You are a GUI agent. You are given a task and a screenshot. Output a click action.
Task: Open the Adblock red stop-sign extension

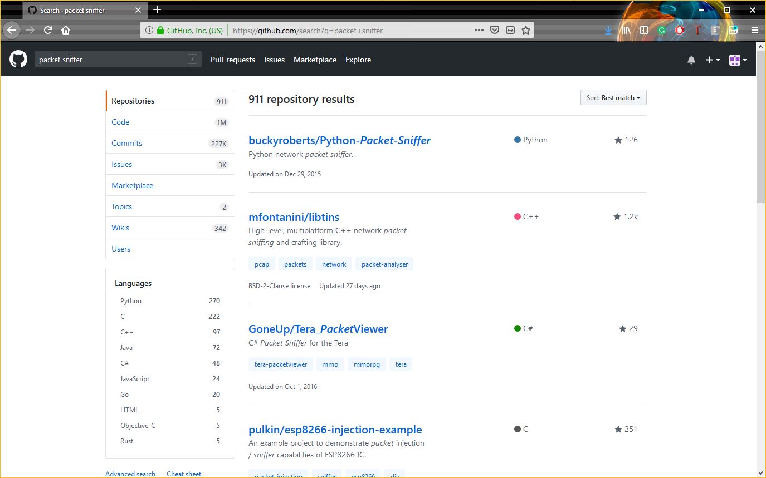(680, 30)
